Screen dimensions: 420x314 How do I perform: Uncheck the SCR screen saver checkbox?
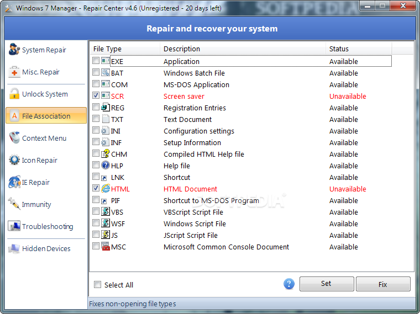(96, 95)
